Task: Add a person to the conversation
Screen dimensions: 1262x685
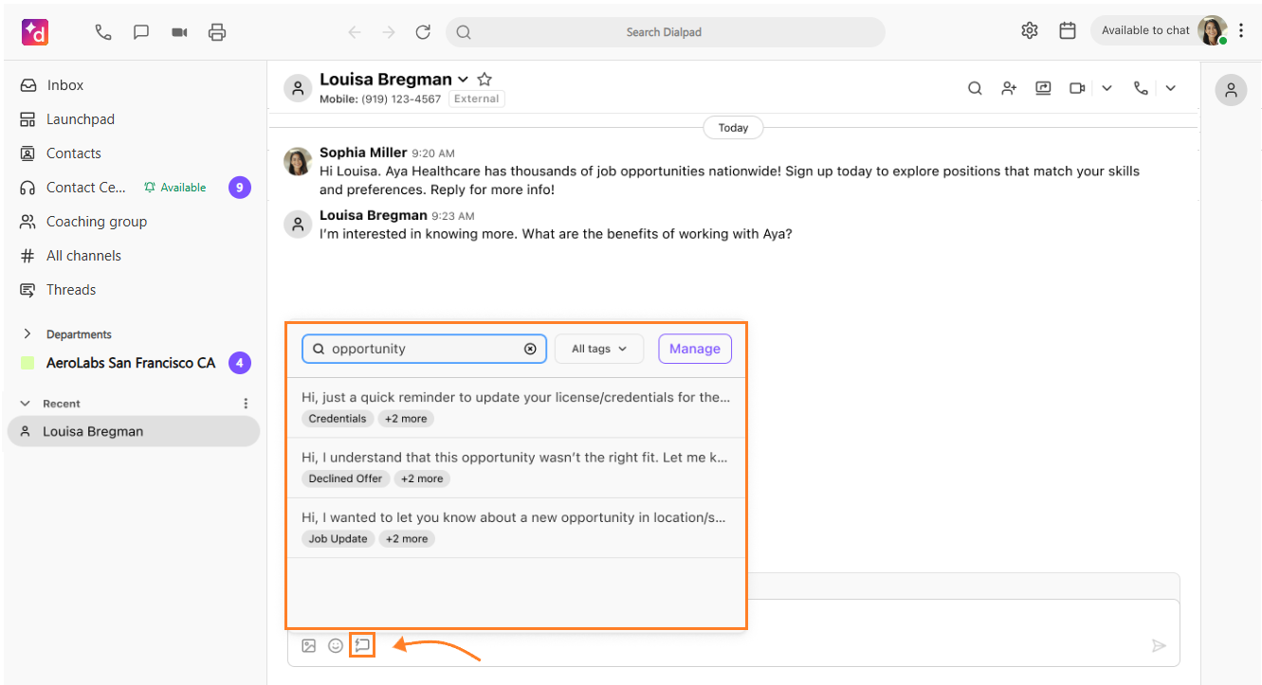Action: coord(1009,88)
